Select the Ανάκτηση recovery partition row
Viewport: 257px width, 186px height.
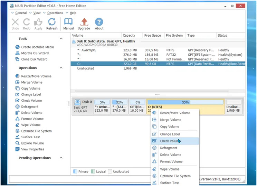(x=158, y=50)
